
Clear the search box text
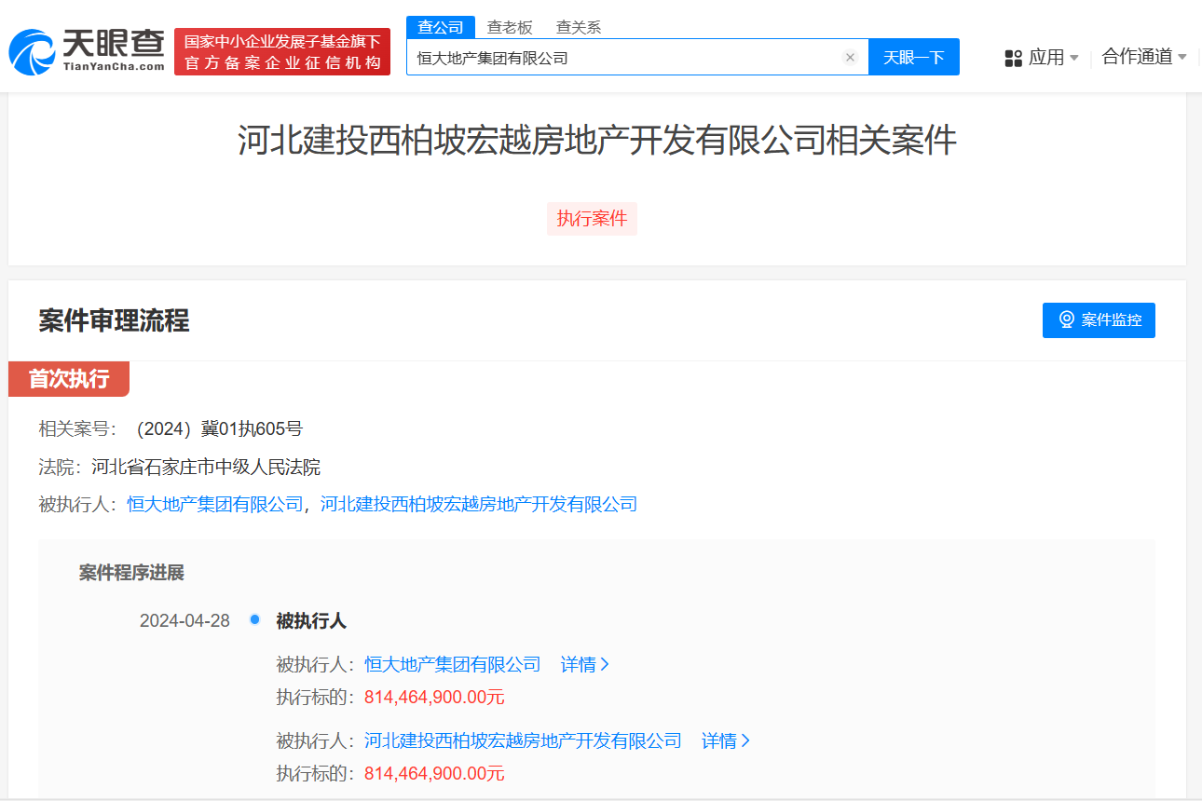(x=850, y=58)
